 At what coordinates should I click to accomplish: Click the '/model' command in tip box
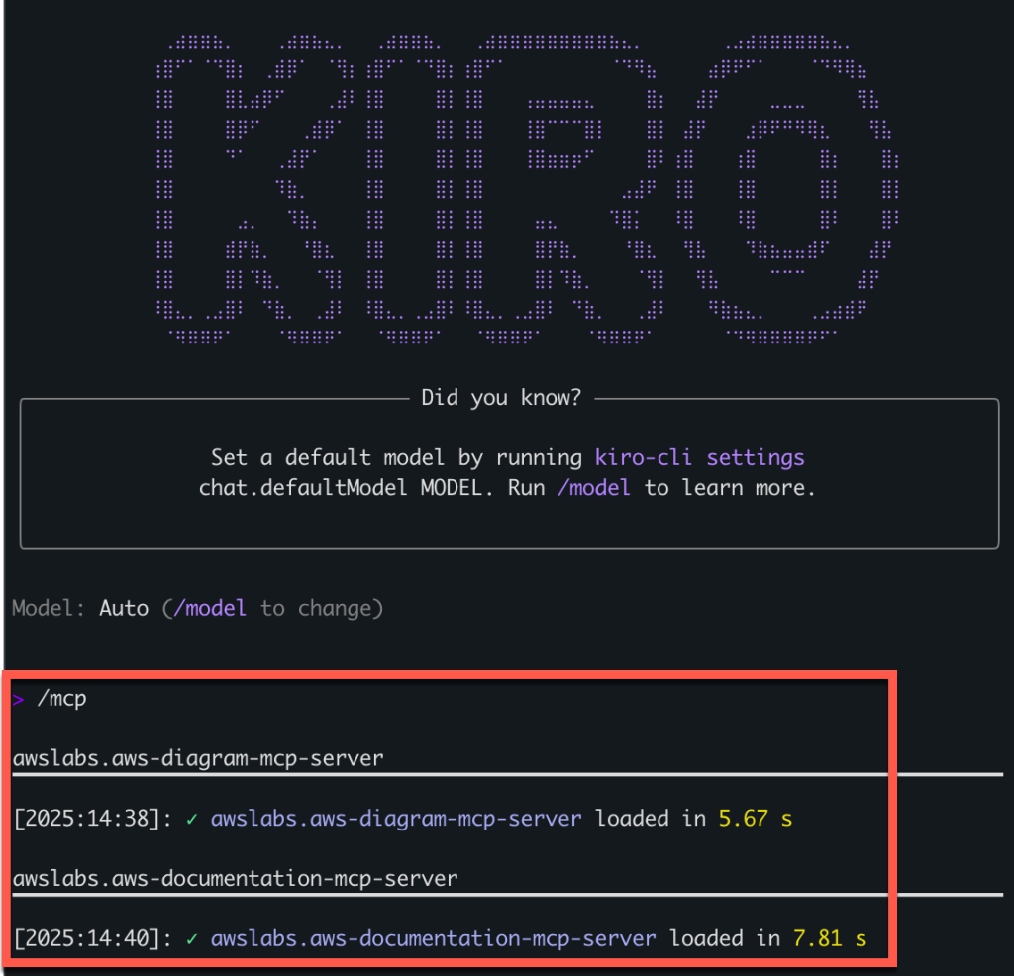(594, 488)
